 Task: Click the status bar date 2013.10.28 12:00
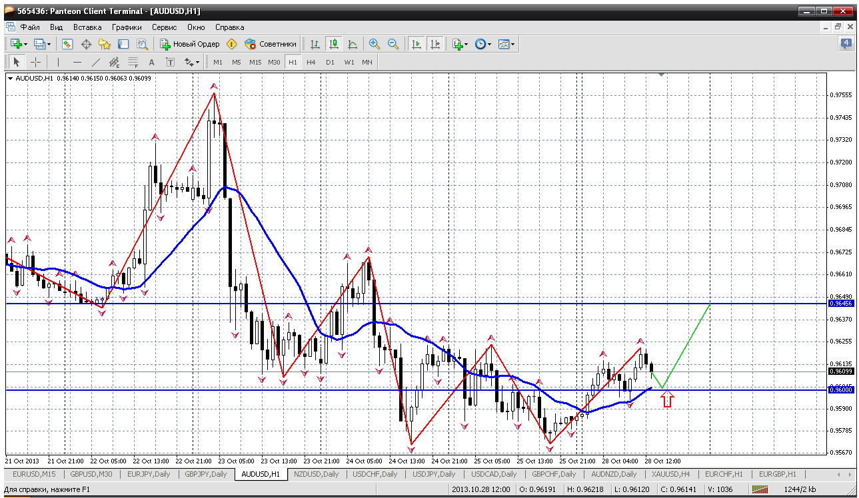click(481, 490)
